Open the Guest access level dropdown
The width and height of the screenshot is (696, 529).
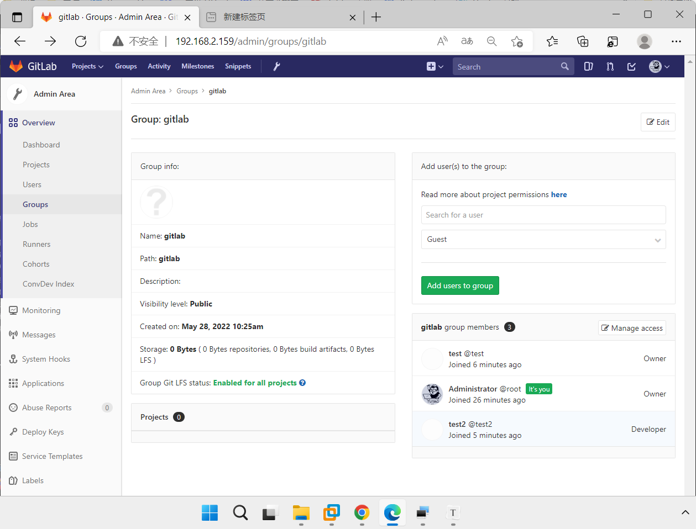(x=543, y=240)
